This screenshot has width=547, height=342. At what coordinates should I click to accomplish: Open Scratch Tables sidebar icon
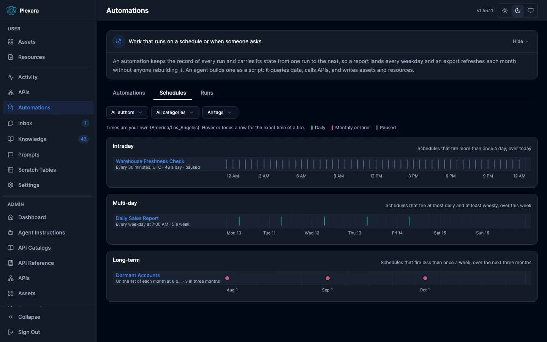[x=11, y=170]
